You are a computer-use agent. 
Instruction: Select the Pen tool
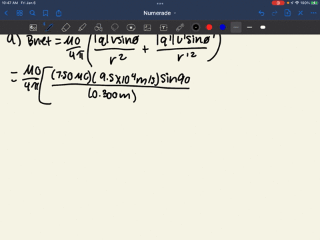point(49,27)
